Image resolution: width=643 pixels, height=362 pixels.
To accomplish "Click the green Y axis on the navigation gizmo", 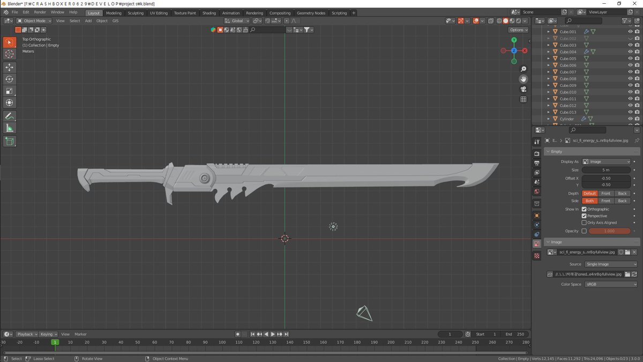I will (x=514, y=40).
